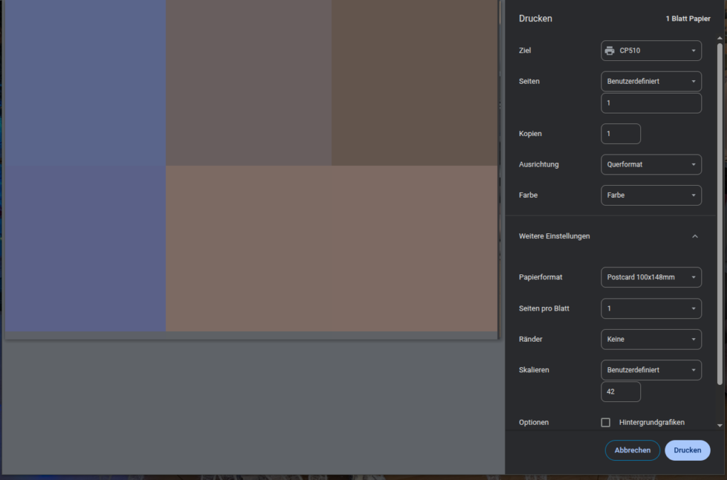Click the printer icon beside CP510
Screen dimensions: 727x480
tap(609, 51)
